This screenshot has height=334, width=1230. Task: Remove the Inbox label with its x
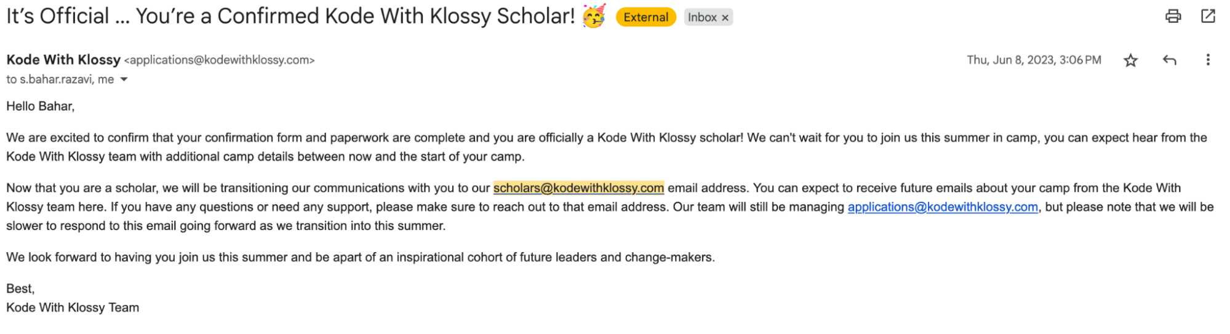tap(725, 18)
